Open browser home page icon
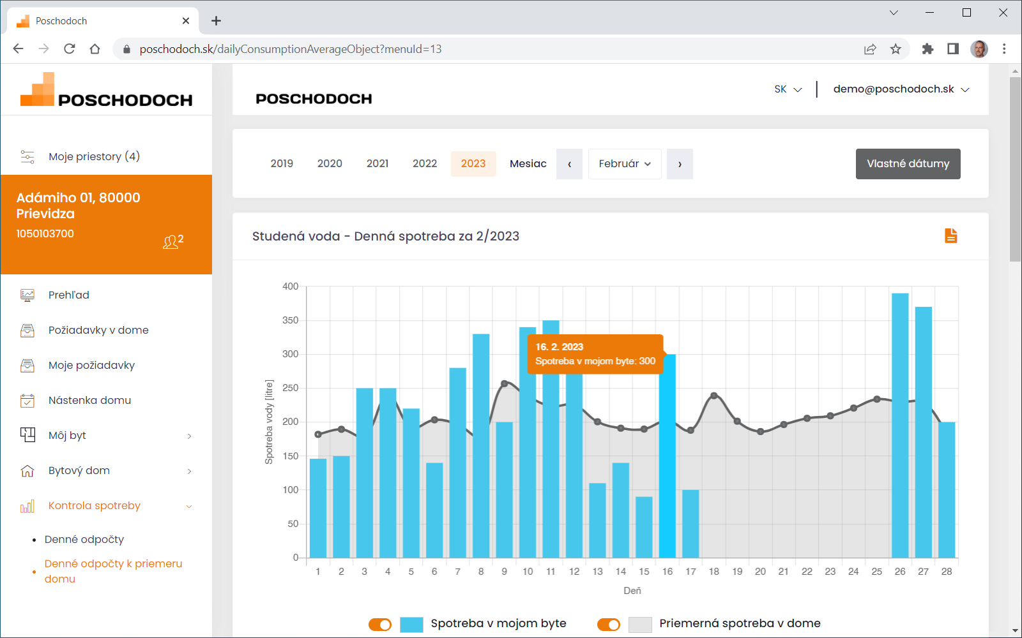Viewport: 1022px width, 638px height. pyautogui.click(x=95, y=49)
